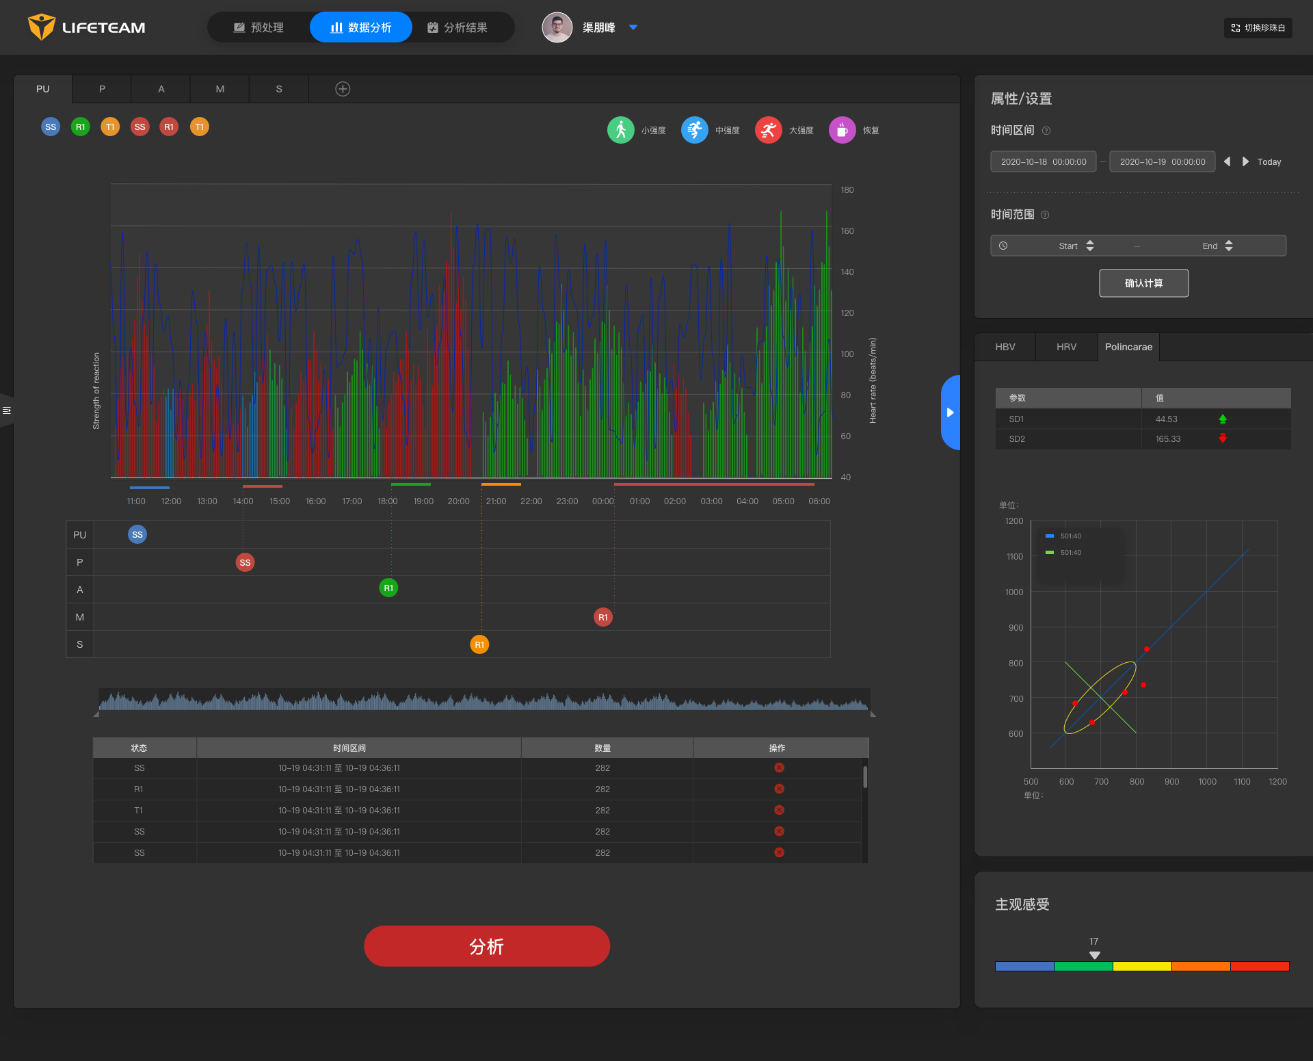The height and width of the screenshot is (1061, 1313).
Task: Select the green walking low-intensity icon
Action: (620, 130)
